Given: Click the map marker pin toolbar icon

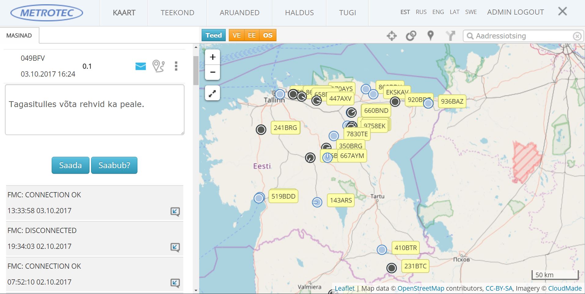Looking at the screenshot, I should [430, 36].
